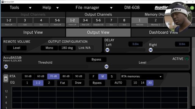Click the green connection status light

tap(192, 8)
